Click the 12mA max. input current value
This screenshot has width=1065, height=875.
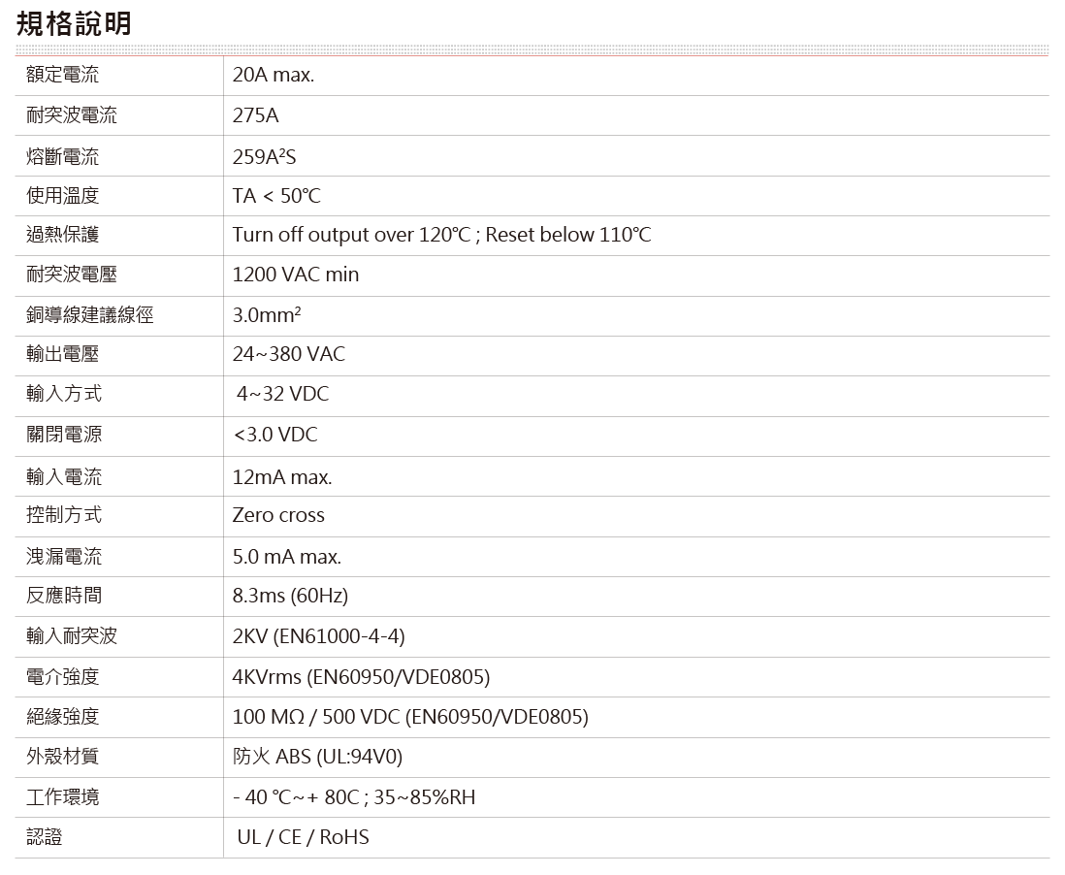point(282,477)
